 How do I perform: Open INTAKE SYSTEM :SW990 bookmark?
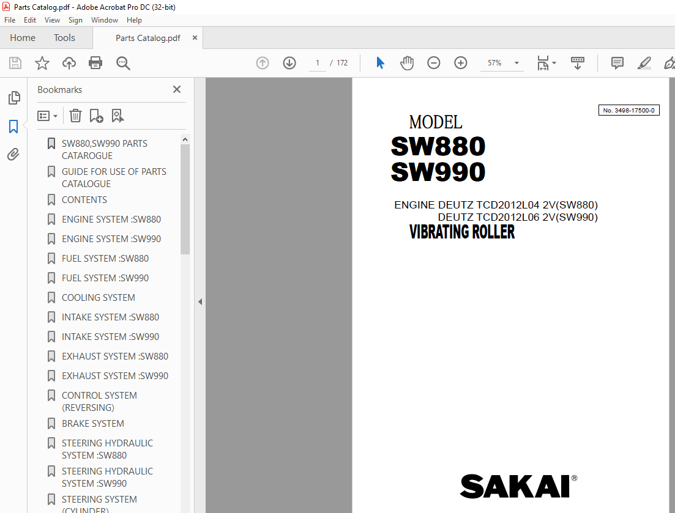(110, 337)
